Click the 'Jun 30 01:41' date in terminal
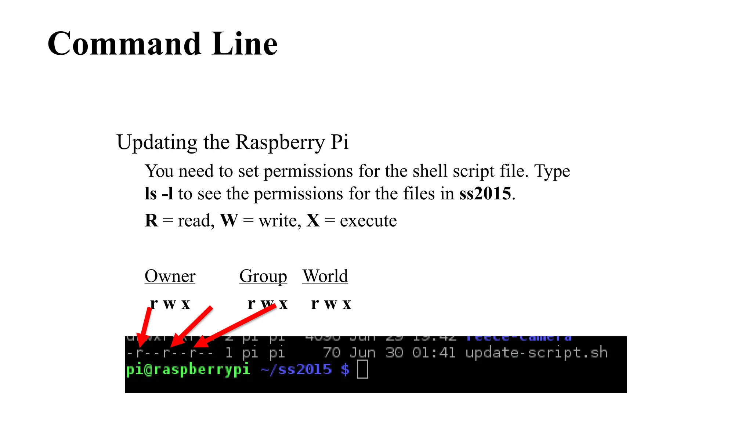 click(x=403, y=353)
